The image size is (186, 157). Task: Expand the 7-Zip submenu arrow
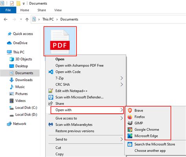122,78
